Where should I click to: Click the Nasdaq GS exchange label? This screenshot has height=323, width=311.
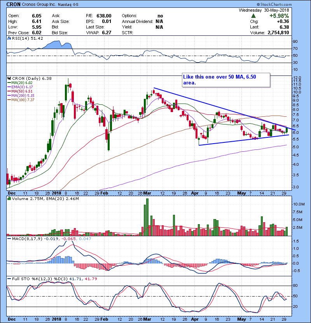(68, 5)
